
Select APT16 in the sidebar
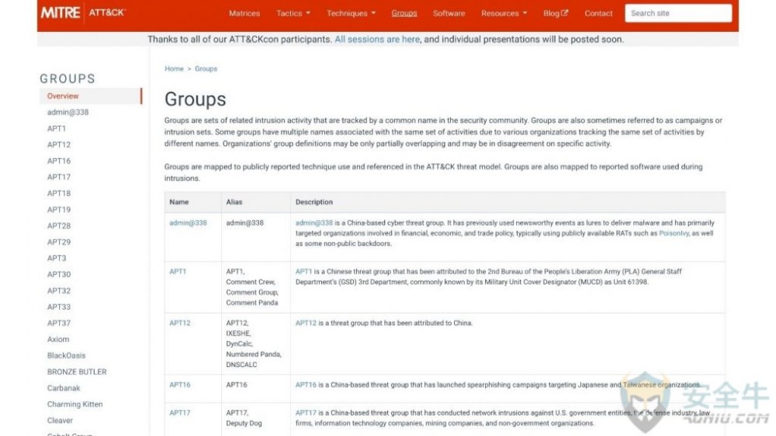(59, 161)
